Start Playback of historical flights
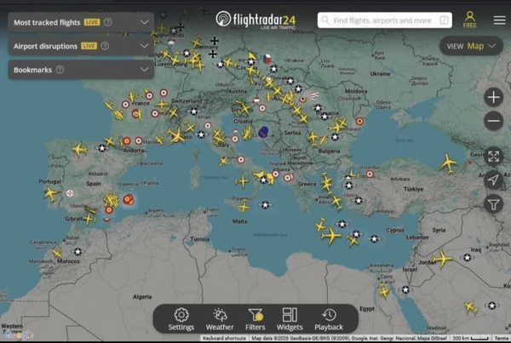Image resolution: width=511 pixels, height=343 pixels. pos(329,318)
